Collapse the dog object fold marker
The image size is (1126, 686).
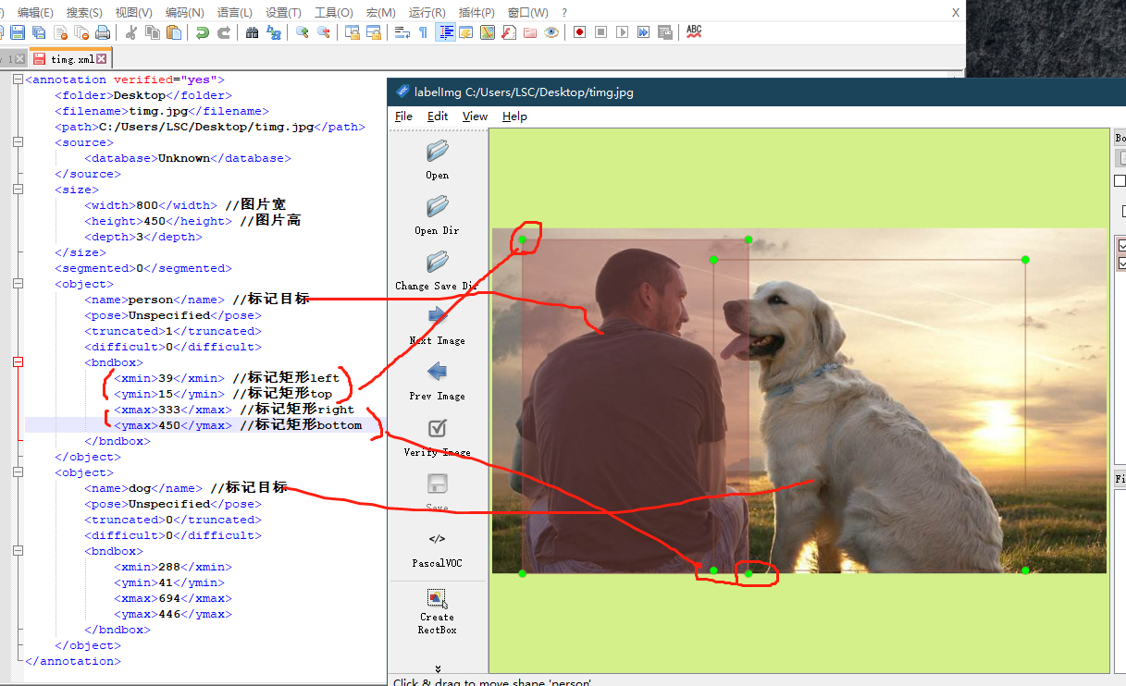click(18, 472)
